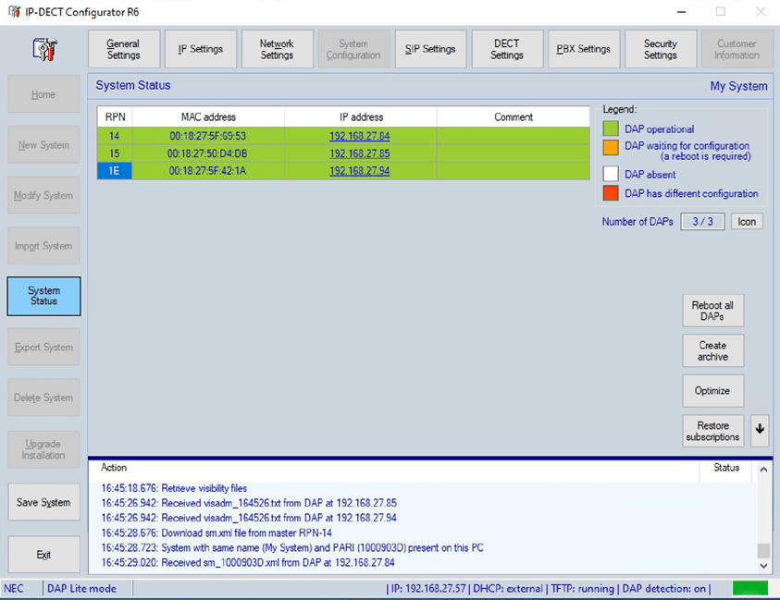
Task: Click the action log scrollbar thumb
Action: [763, 550]
